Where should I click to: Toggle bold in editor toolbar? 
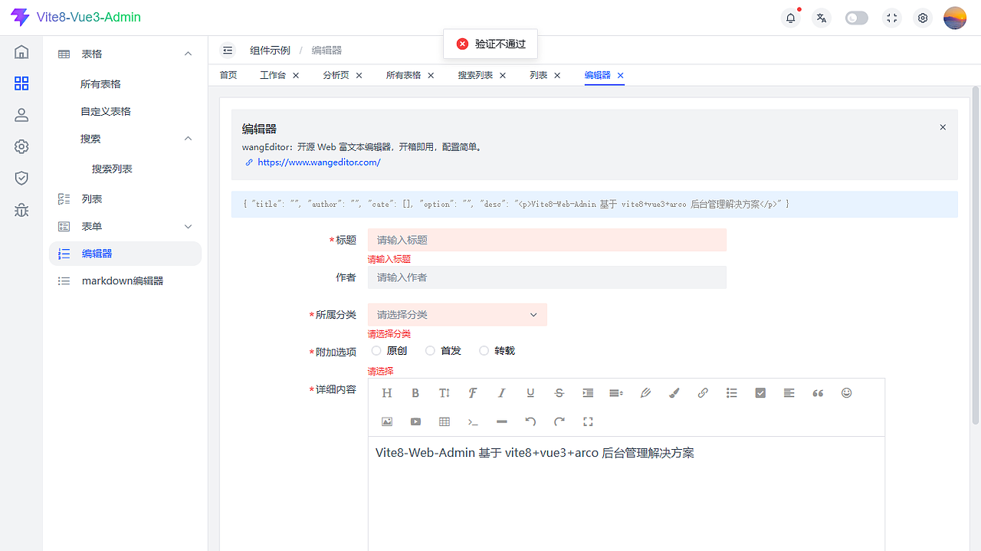(415, 393)
